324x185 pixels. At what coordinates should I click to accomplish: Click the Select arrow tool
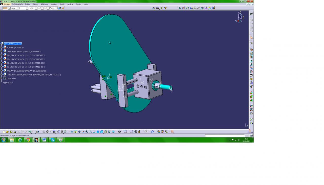251,37
